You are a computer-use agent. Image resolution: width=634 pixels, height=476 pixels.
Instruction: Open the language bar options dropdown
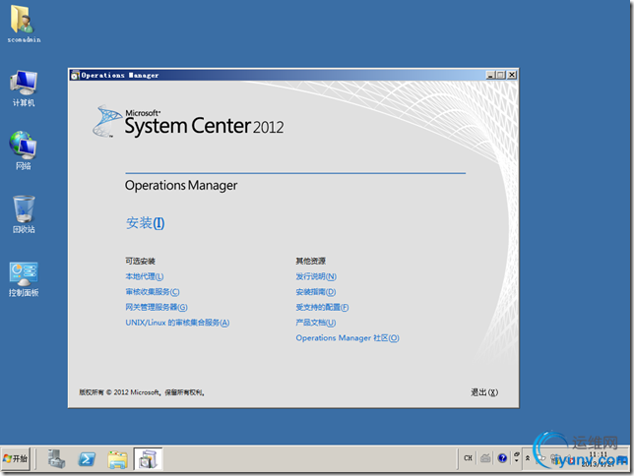point(516,460)
